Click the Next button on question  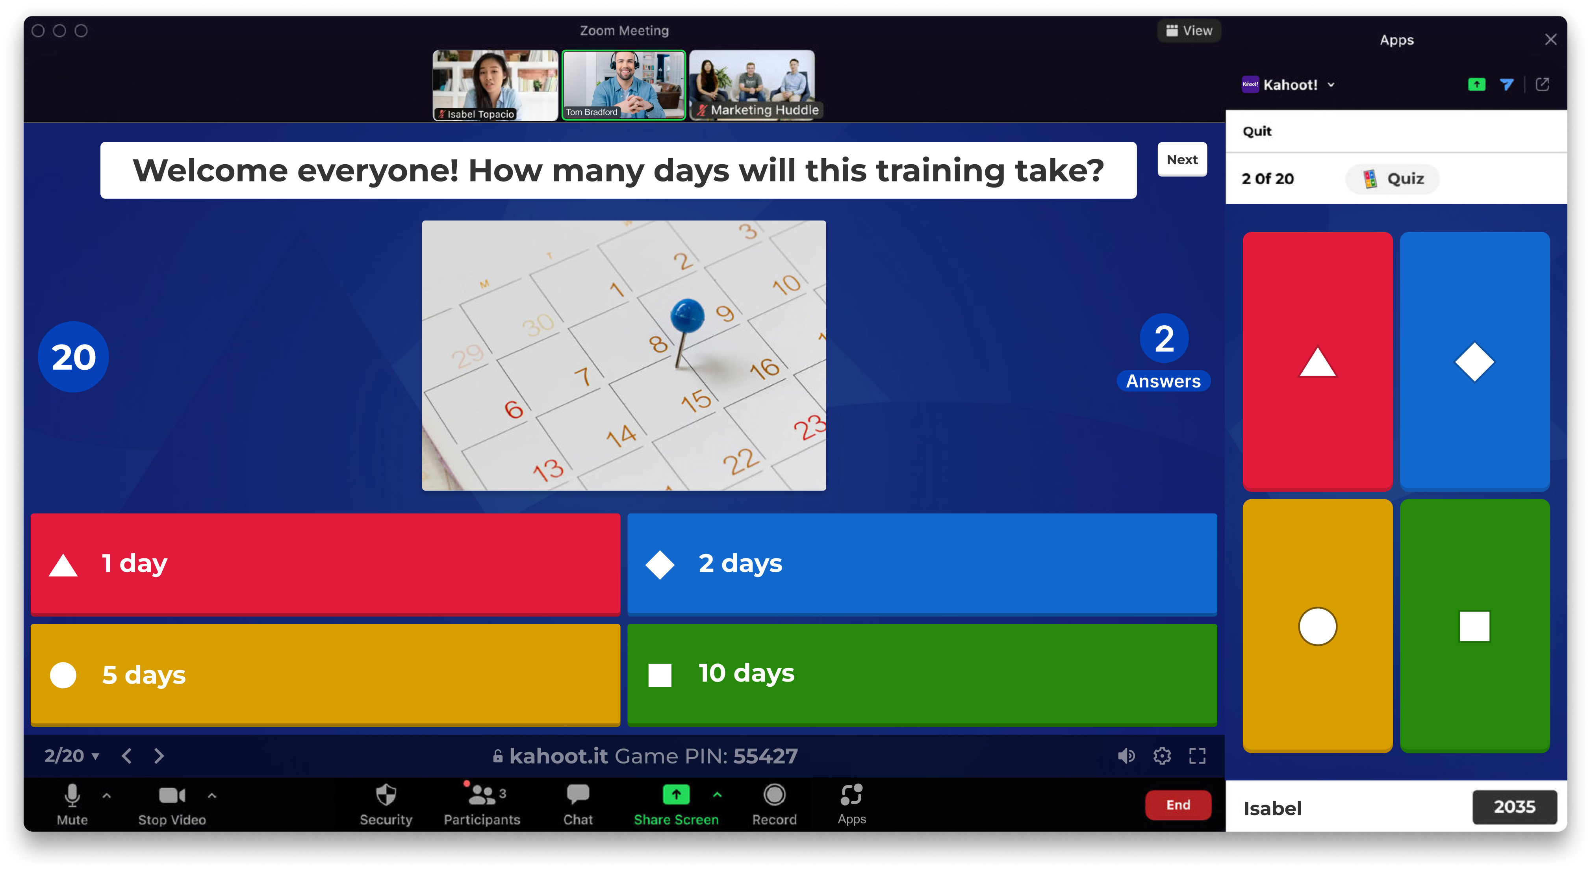pyautogui.click(x=1181, y=160)
